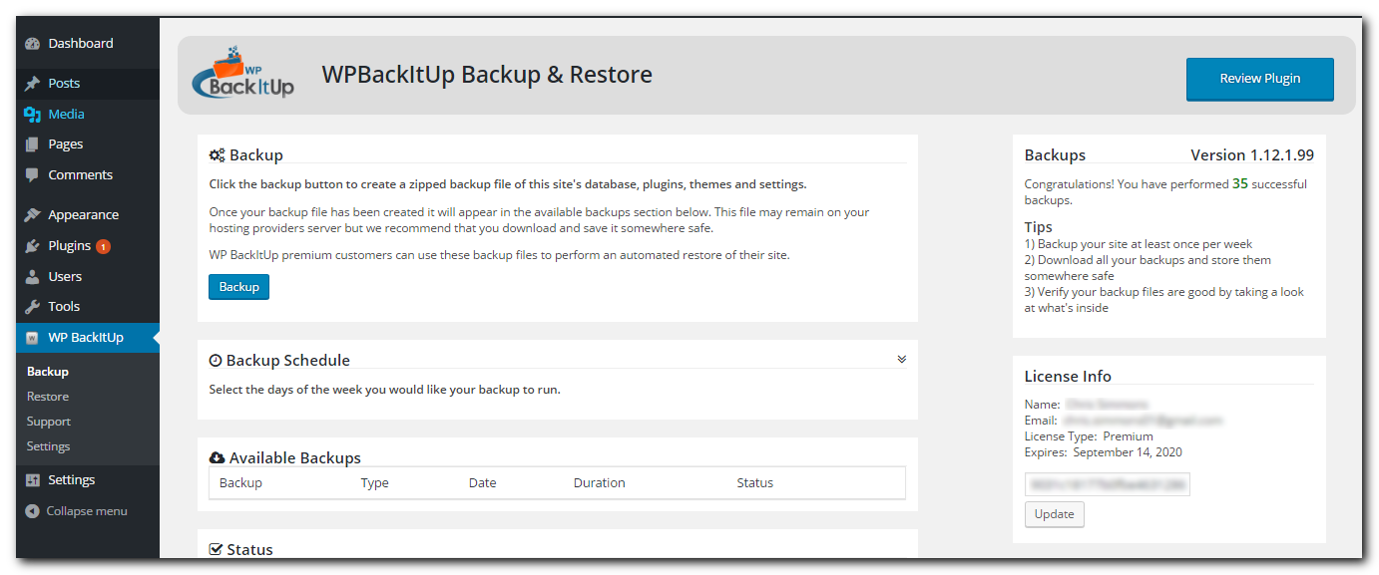The height and width of the screenshot is (575, 1379).
Task: Open the Support page from the sidebar
Action: tap(48, 421)
